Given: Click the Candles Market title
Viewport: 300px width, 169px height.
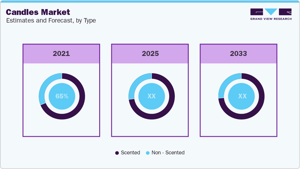Looking at the screenshot, I should coord(38,12).
